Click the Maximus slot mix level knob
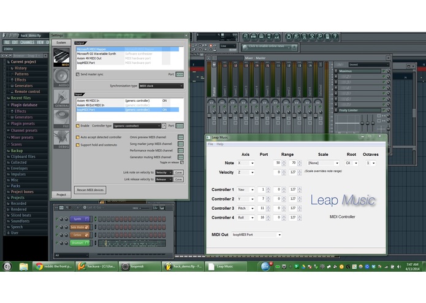The image size is (426, 303). click(x=388, y=71)
